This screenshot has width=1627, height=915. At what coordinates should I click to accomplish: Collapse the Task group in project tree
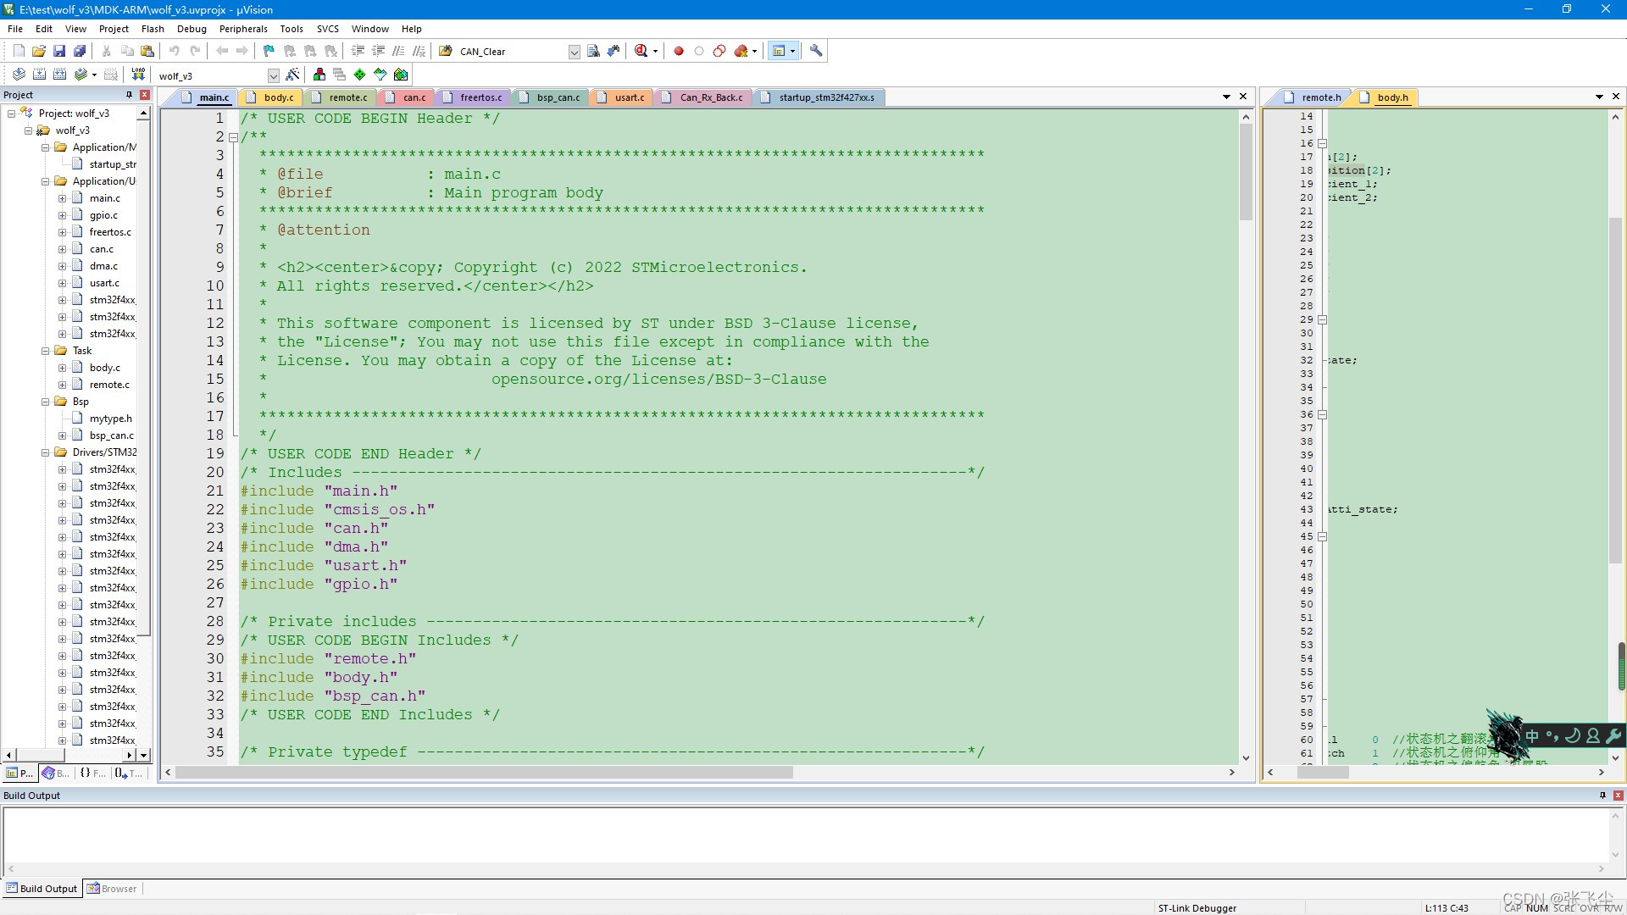tap(46, 351)
